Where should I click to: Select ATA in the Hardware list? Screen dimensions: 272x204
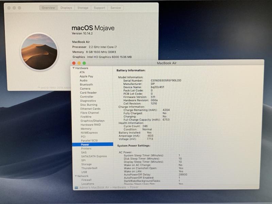point(82,72)
